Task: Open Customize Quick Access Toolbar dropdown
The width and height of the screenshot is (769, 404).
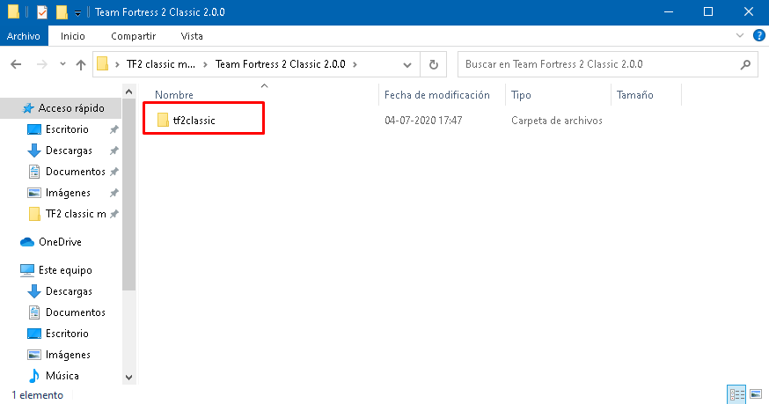Action: click(x=77, y=13)
